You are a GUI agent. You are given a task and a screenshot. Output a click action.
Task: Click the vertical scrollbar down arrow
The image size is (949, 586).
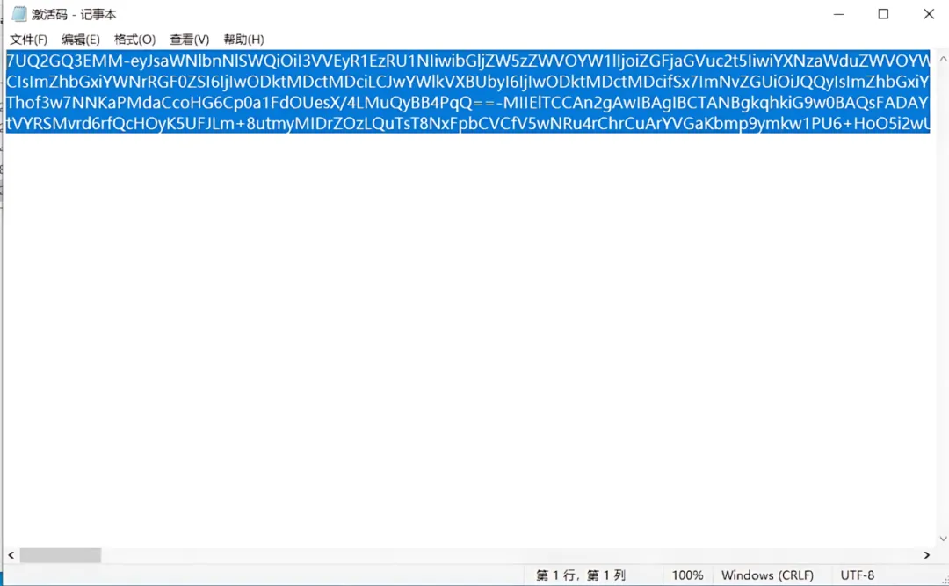(x=943, y=539)
